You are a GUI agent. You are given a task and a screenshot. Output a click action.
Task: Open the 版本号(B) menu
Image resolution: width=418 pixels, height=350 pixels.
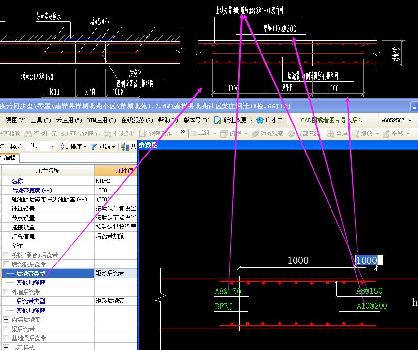point(196,120)
